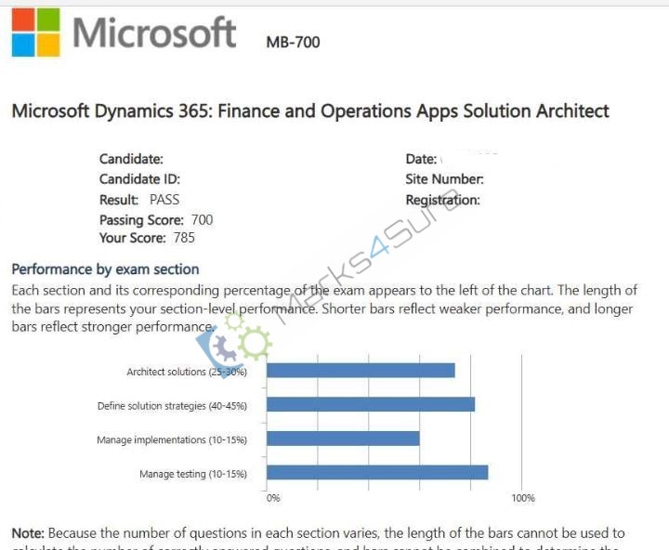
Task: Click the exam title heading
Action: coord(310,111)
